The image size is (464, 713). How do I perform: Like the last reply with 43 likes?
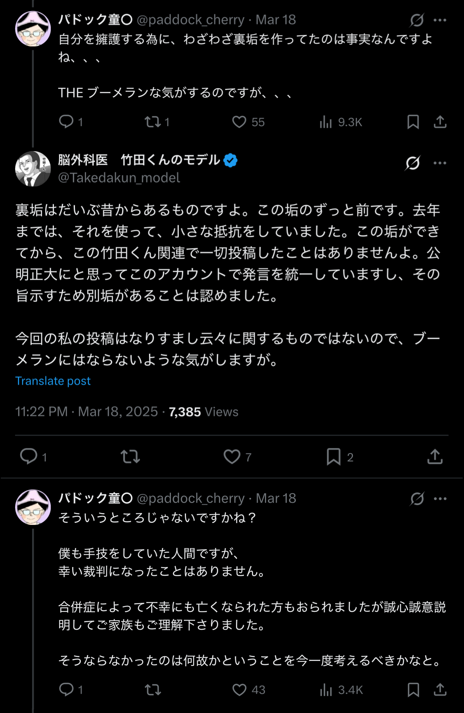pyautogui.click(x=239, y=690)
